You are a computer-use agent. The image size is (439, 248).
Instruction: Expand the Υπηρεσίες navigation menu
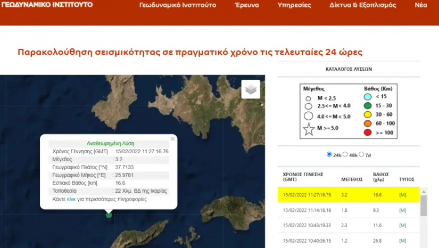[294, 5]
